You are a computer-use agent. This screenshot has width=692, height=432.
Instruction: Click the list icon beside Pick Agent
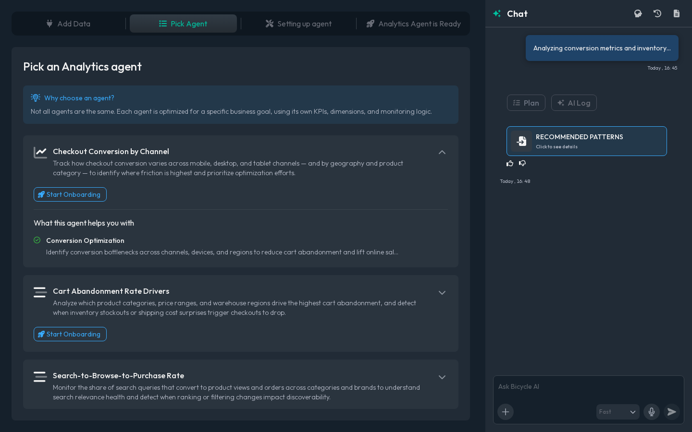click(x=163, y=24)
